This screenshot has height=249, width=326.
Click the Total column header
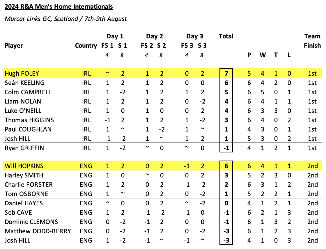(226, 36)
